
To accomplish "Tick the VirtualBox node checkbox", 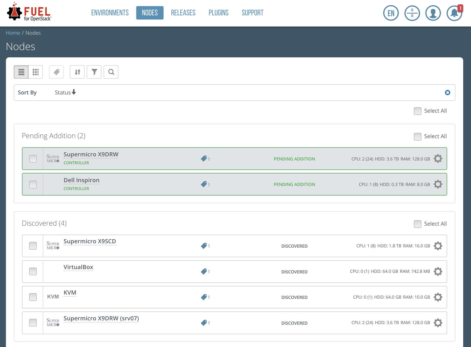I will tap(33, 271).
